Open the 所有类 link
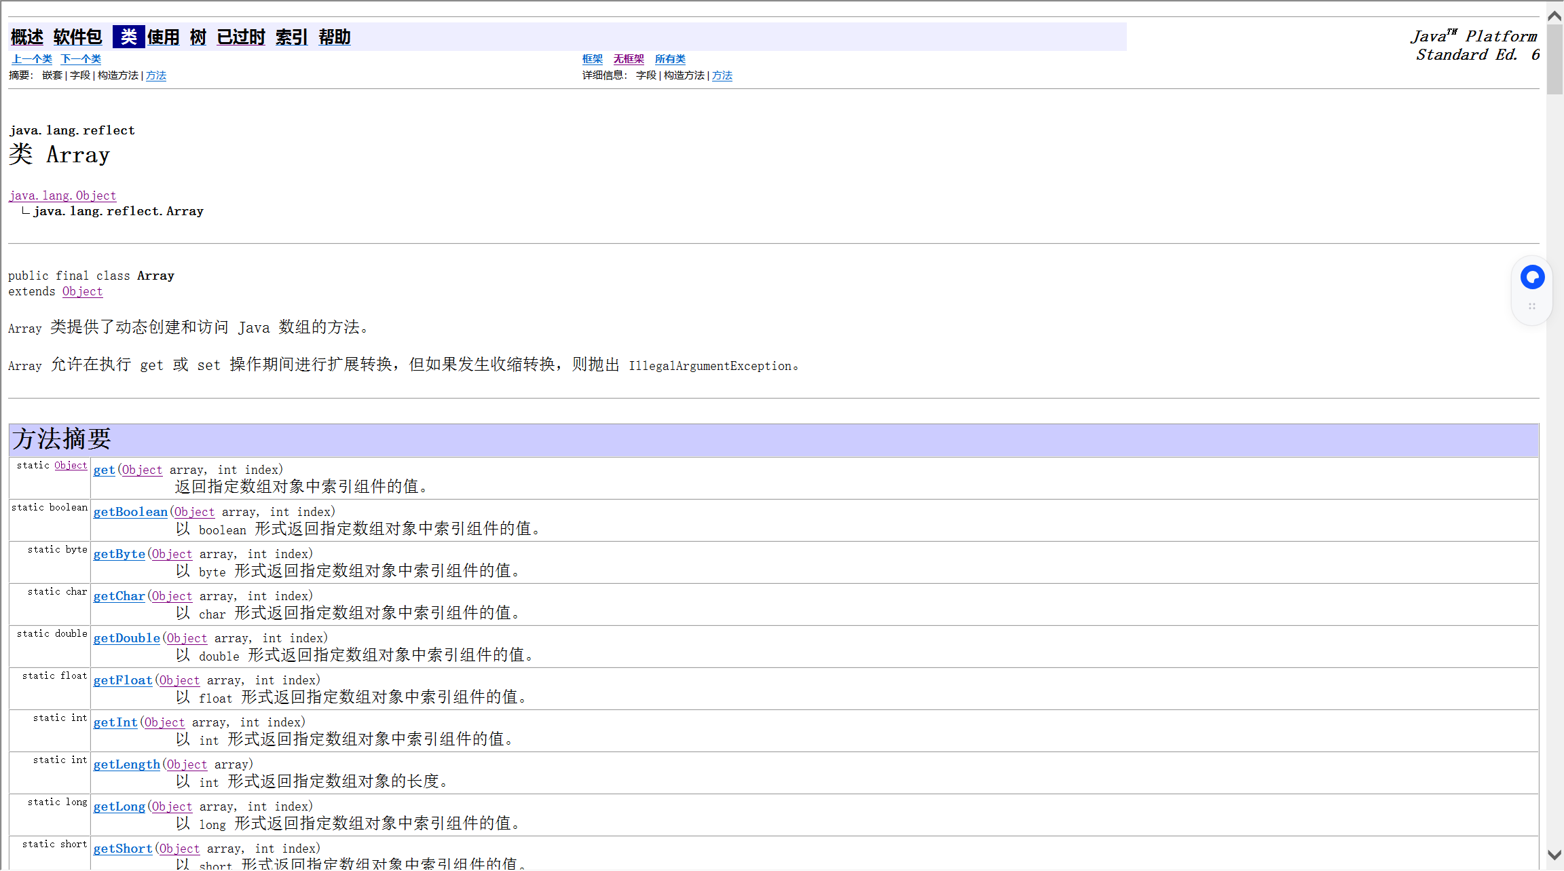 click(670, 59)
